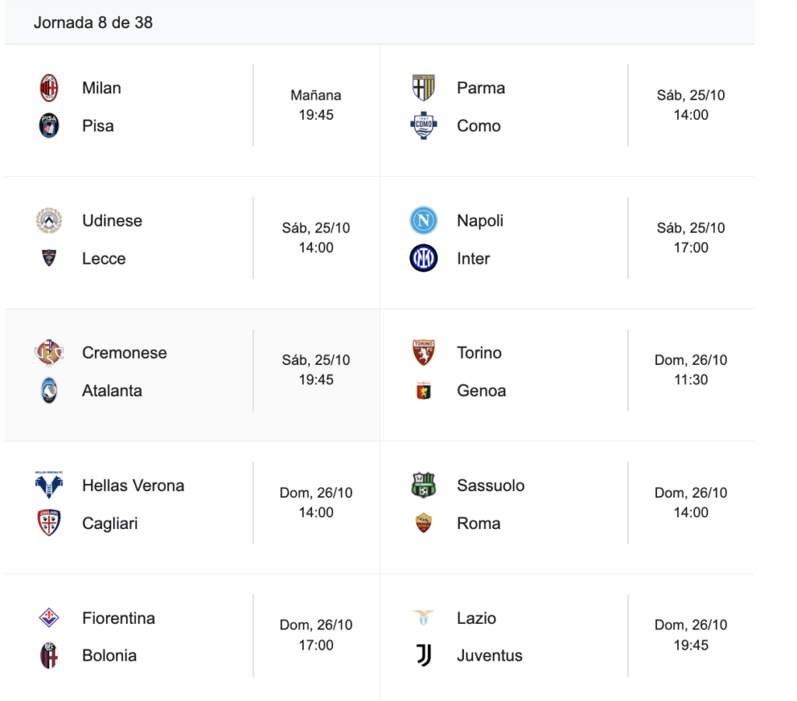Click the Sassuolo club crest

423,485
